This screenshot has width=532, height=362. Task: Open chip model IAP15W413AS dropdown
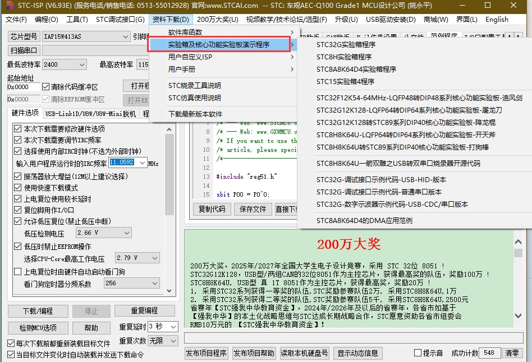[x=125, y=36]
